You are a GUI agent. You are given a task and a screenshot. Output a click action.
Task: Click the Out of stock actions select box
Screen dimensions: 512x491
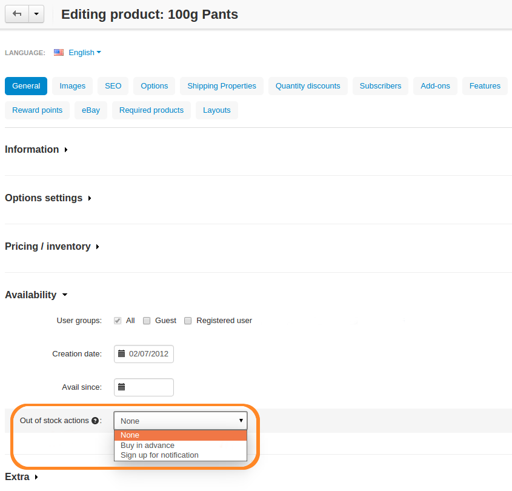pos(181,421)
